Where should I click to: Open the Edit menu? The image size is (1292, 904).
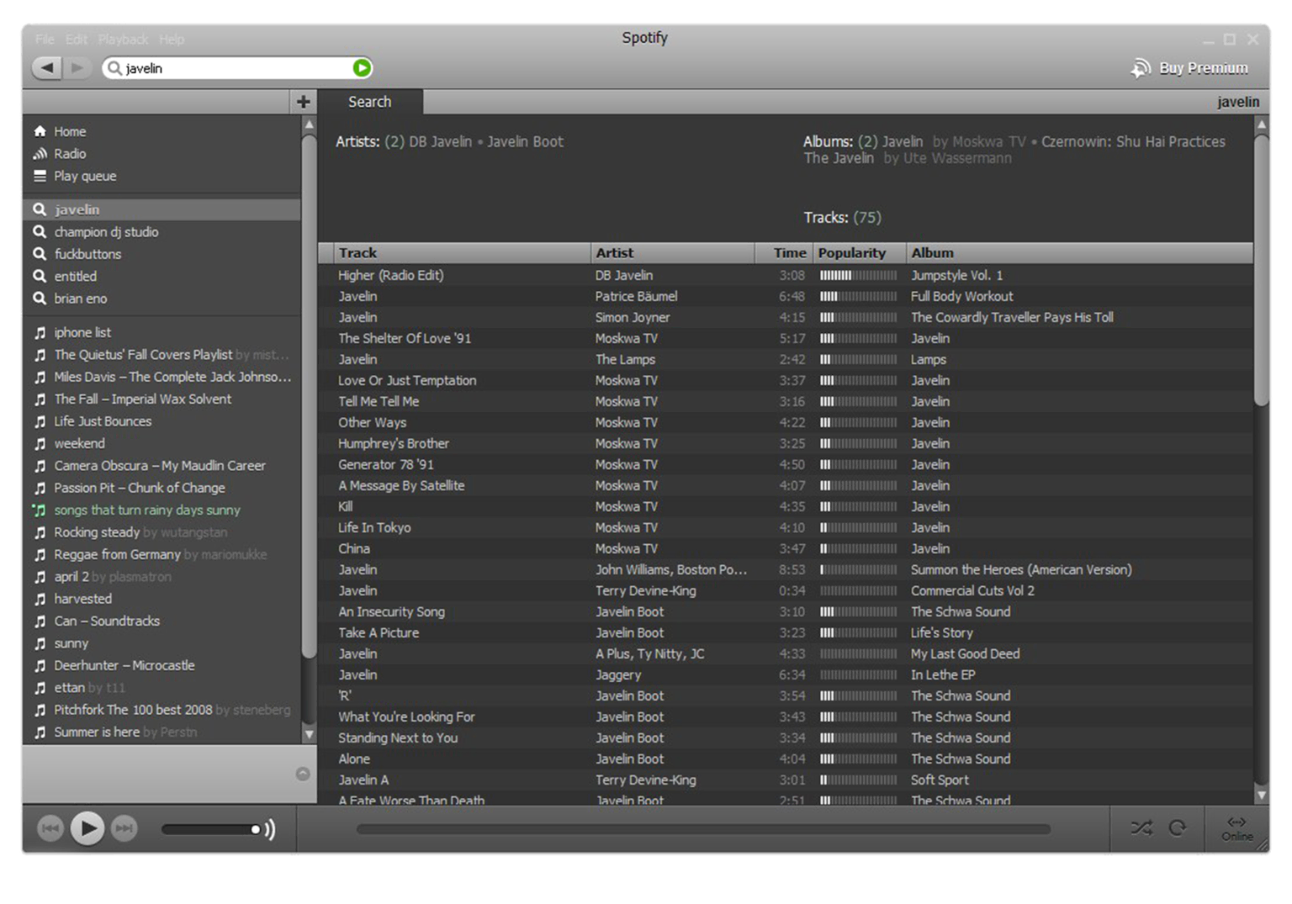(77, 40)
